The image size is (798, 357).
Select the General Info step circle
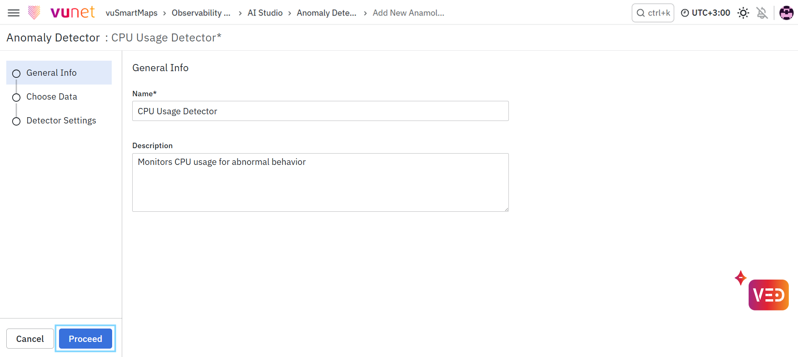pyautogui.click(x=16, y=74)
